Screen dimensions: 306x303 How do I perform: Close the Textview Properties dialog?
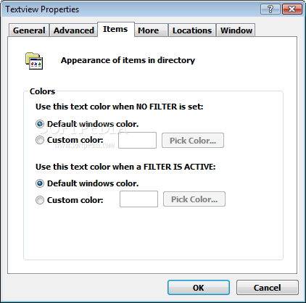292,9
